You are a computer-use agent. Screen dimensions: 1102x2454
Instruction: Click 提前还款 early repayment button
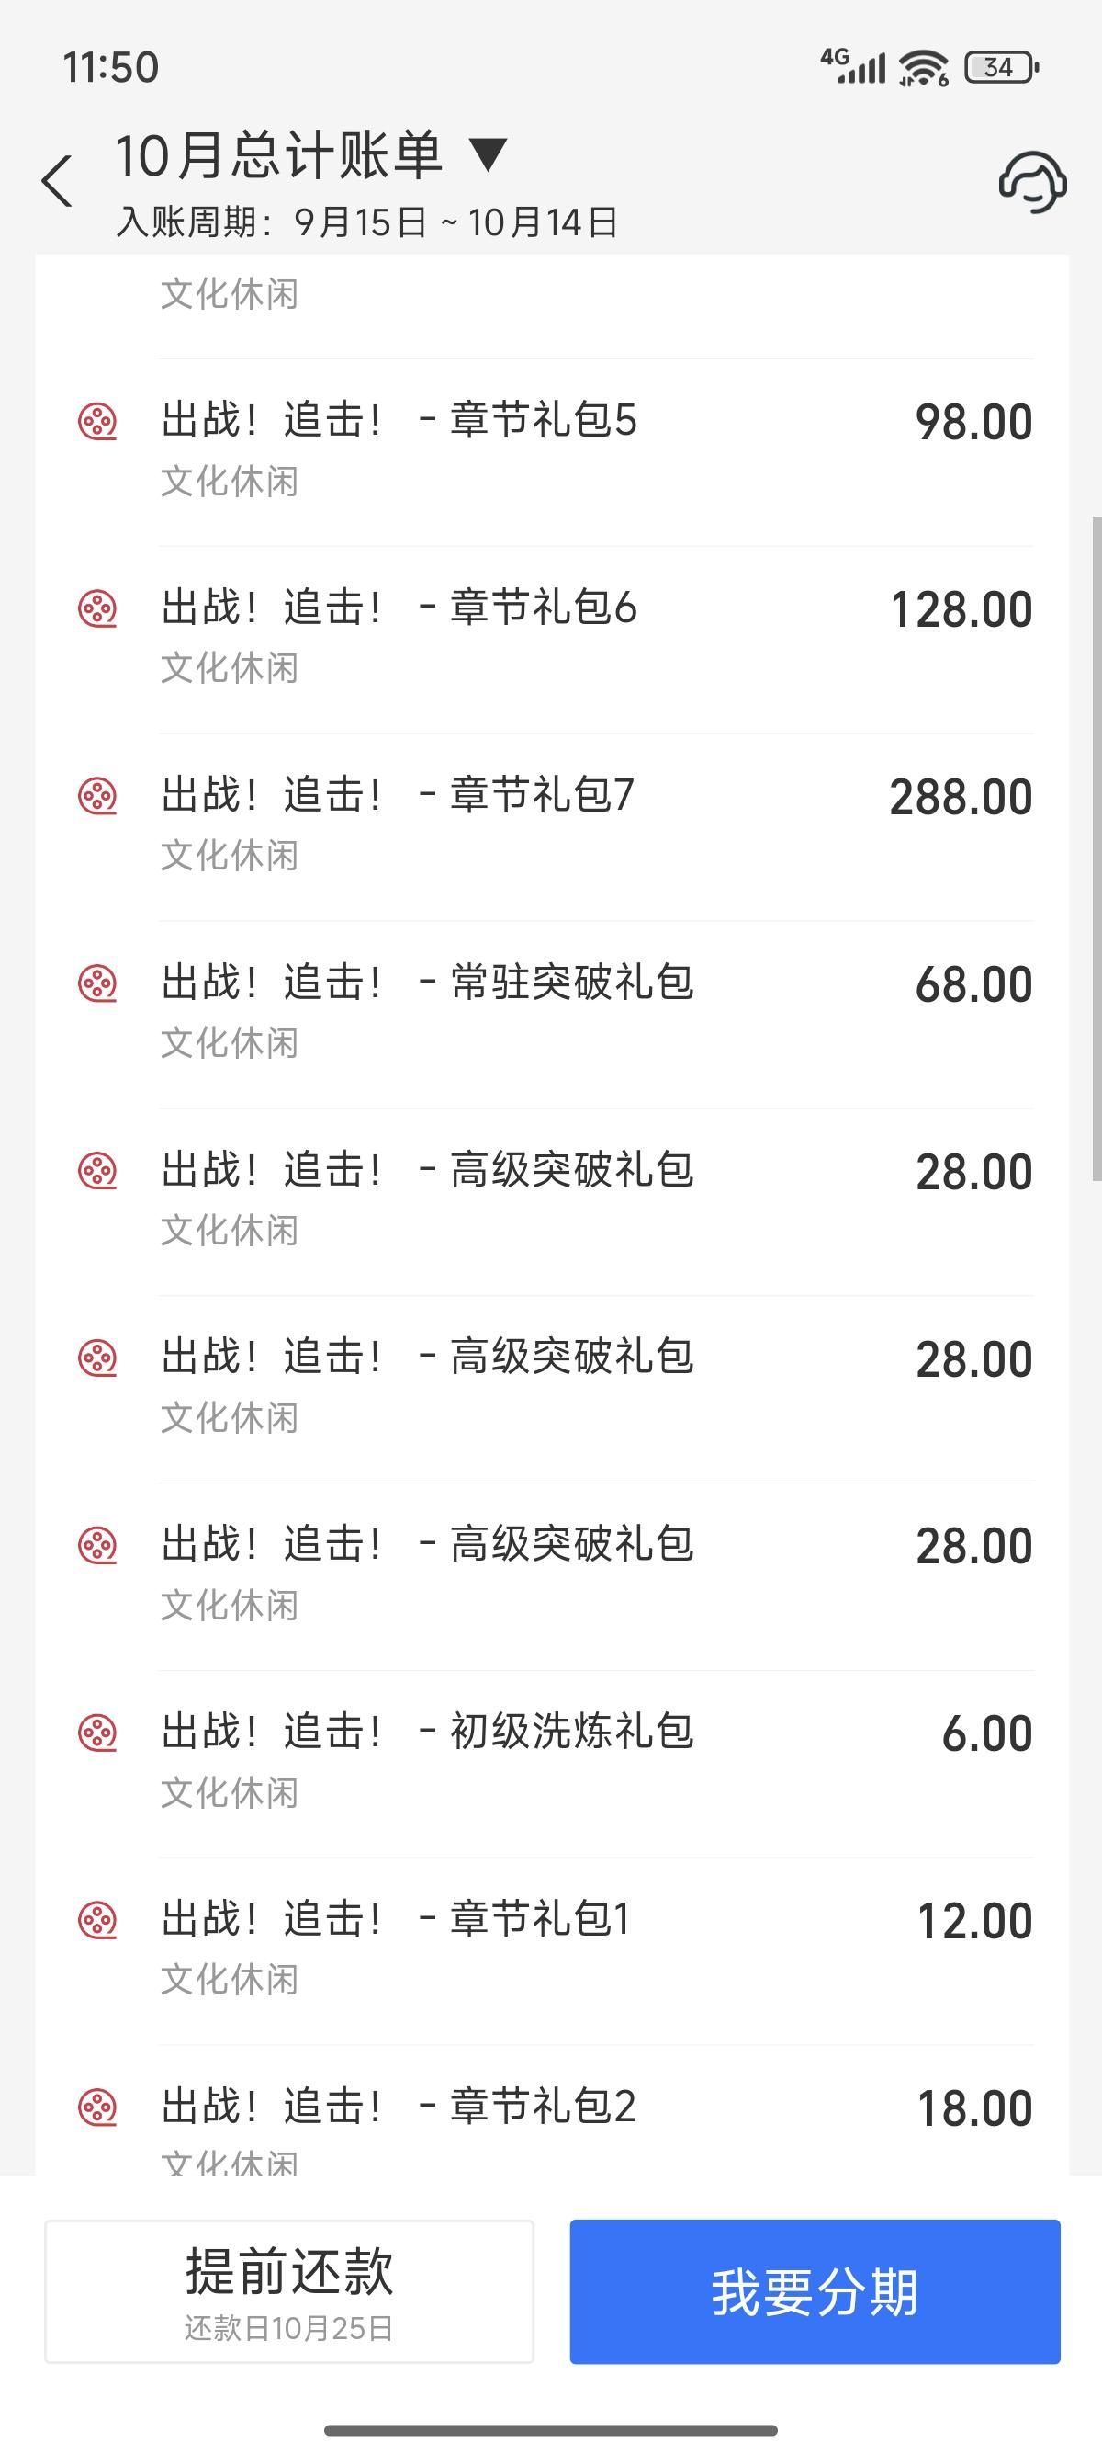coord(289,2291)
